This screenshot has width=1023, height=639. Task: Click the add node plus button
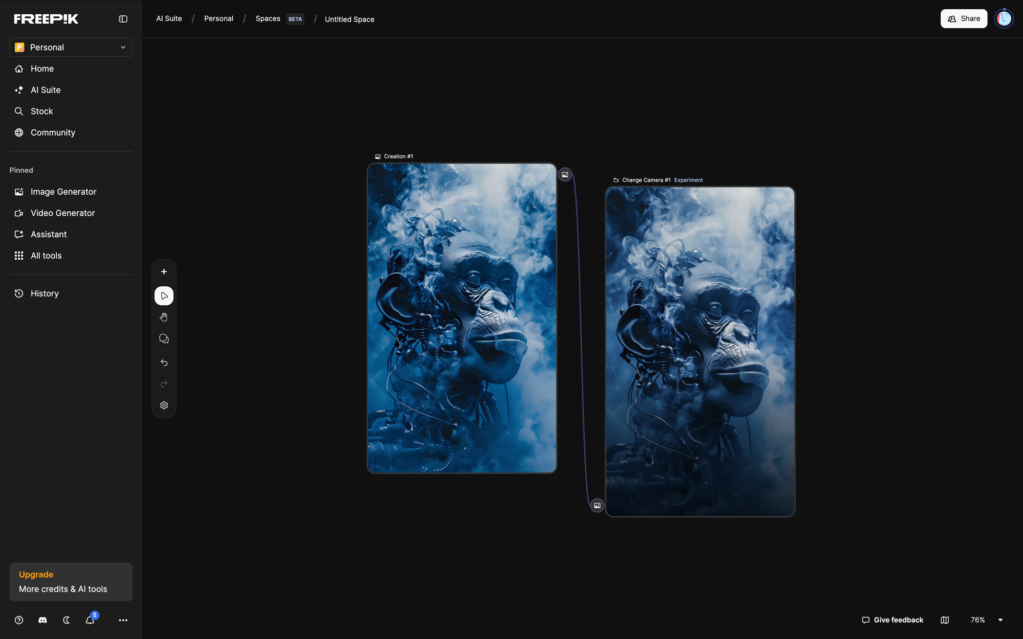164,271
